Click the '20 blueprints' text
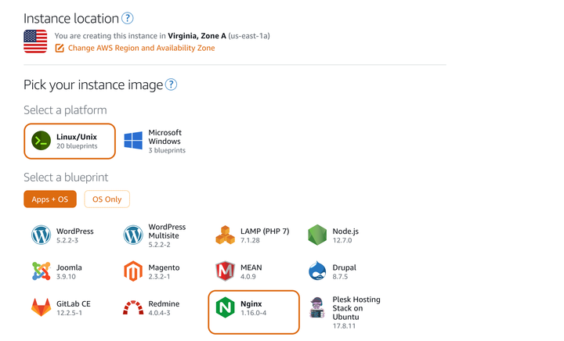The width and height of the screenshot is (564, 341). [x=77, y=146]
